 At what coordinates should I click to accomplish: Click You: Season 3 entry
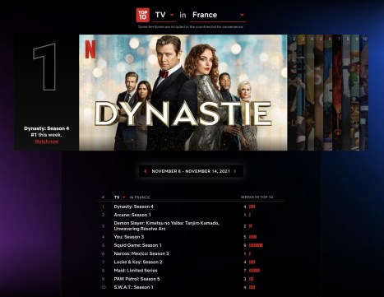(x=129, y=237)
